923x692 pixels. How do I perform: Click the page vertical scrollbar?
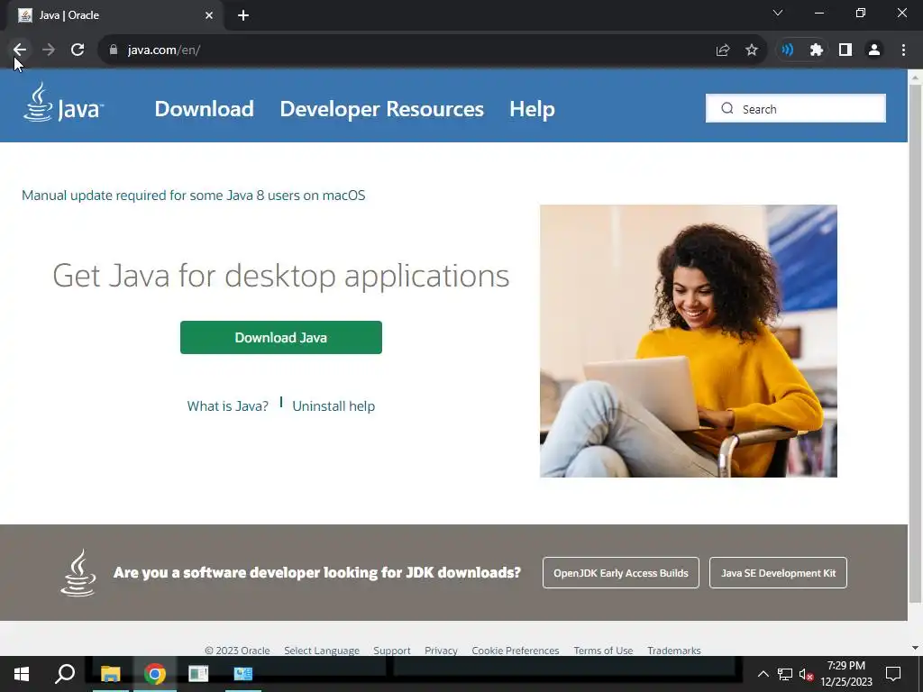(x=916, y=343)
